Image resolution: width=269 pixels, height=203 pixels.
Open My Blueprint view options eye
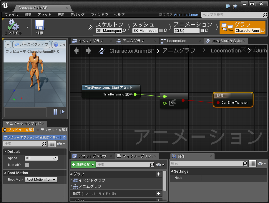pos(160,165)
